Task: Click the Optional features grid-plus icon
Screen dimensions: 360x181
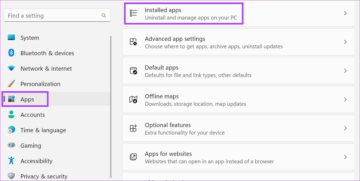Action: point(133,128)
